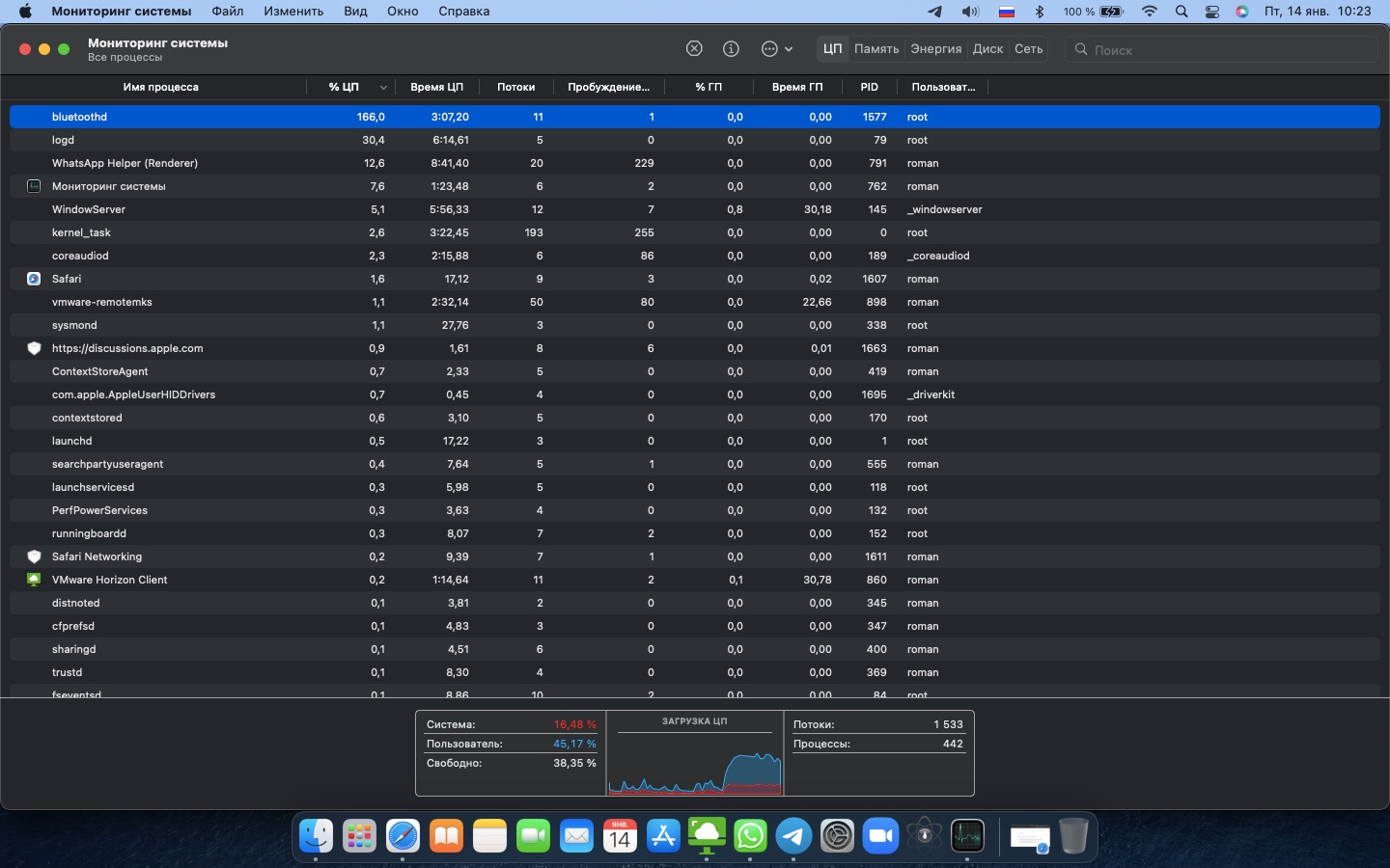Sort by the Имя процесса column header
The width and height of the screenshot is (1390, 868).
pyautogui.click(x=160, y=87)
